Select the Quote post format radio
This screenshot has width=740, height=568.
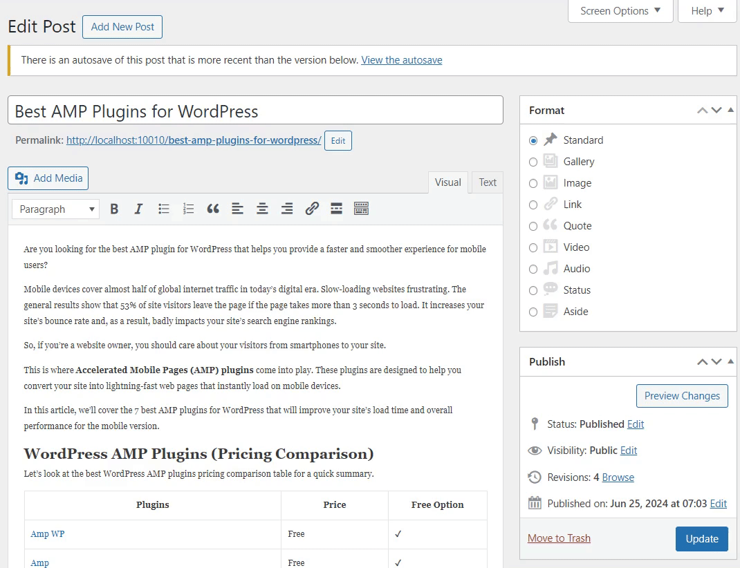click(x=533, y=226)
